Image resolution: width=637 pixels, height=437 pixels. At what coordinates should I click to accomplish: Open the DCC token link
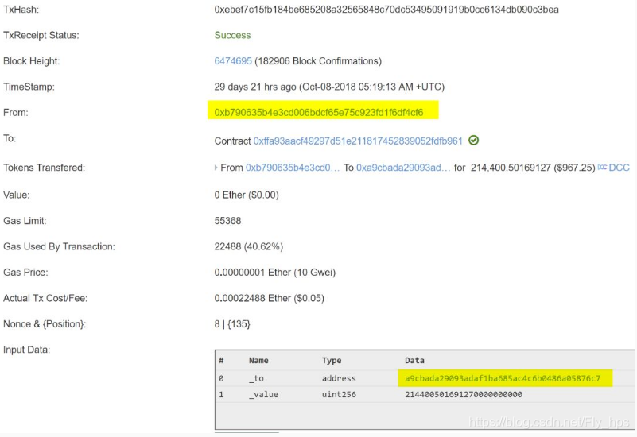coord(620,168)
